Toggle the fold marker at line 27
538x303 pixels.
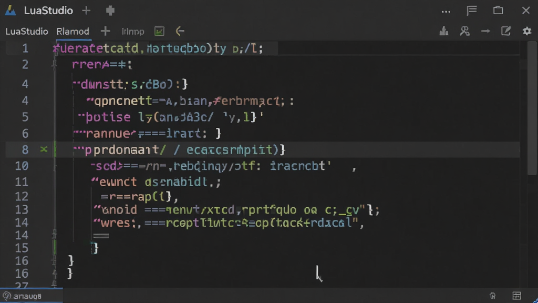coord(54,285)
